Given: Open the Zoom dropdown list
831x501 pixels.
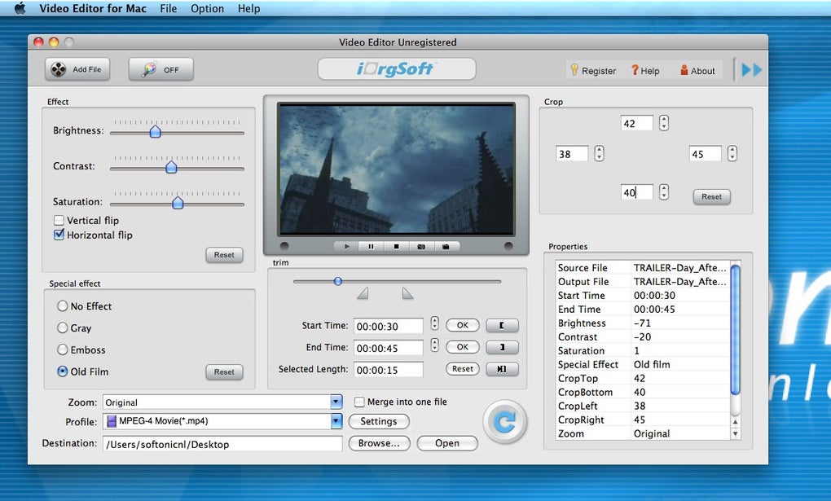Looking at the screenshot, I should 336,402.
